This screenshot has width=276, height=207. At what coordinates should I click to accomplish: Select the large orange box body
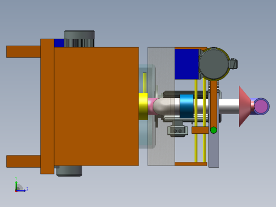[97, 106]
